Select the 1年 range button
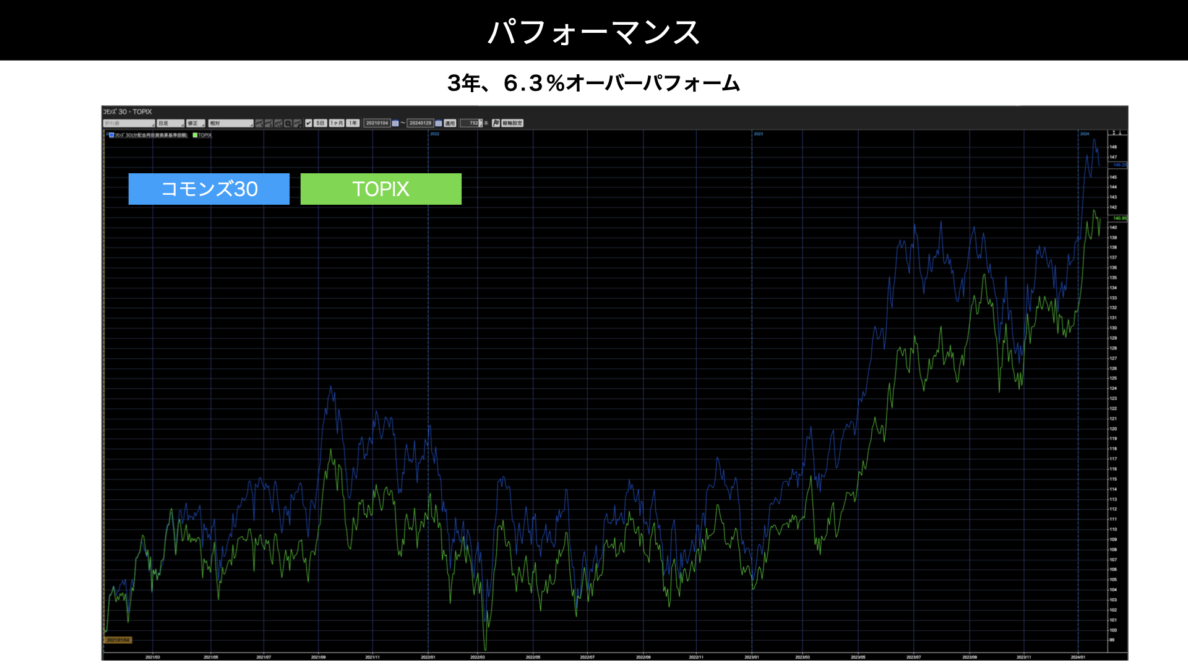The image size is (1188, 668). point(353,123)
